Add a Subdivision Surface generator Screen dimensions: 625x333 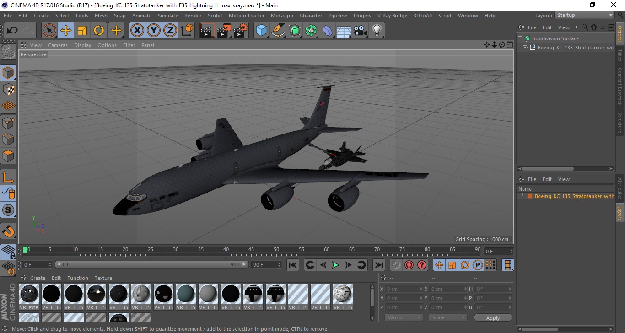[295, 31]
